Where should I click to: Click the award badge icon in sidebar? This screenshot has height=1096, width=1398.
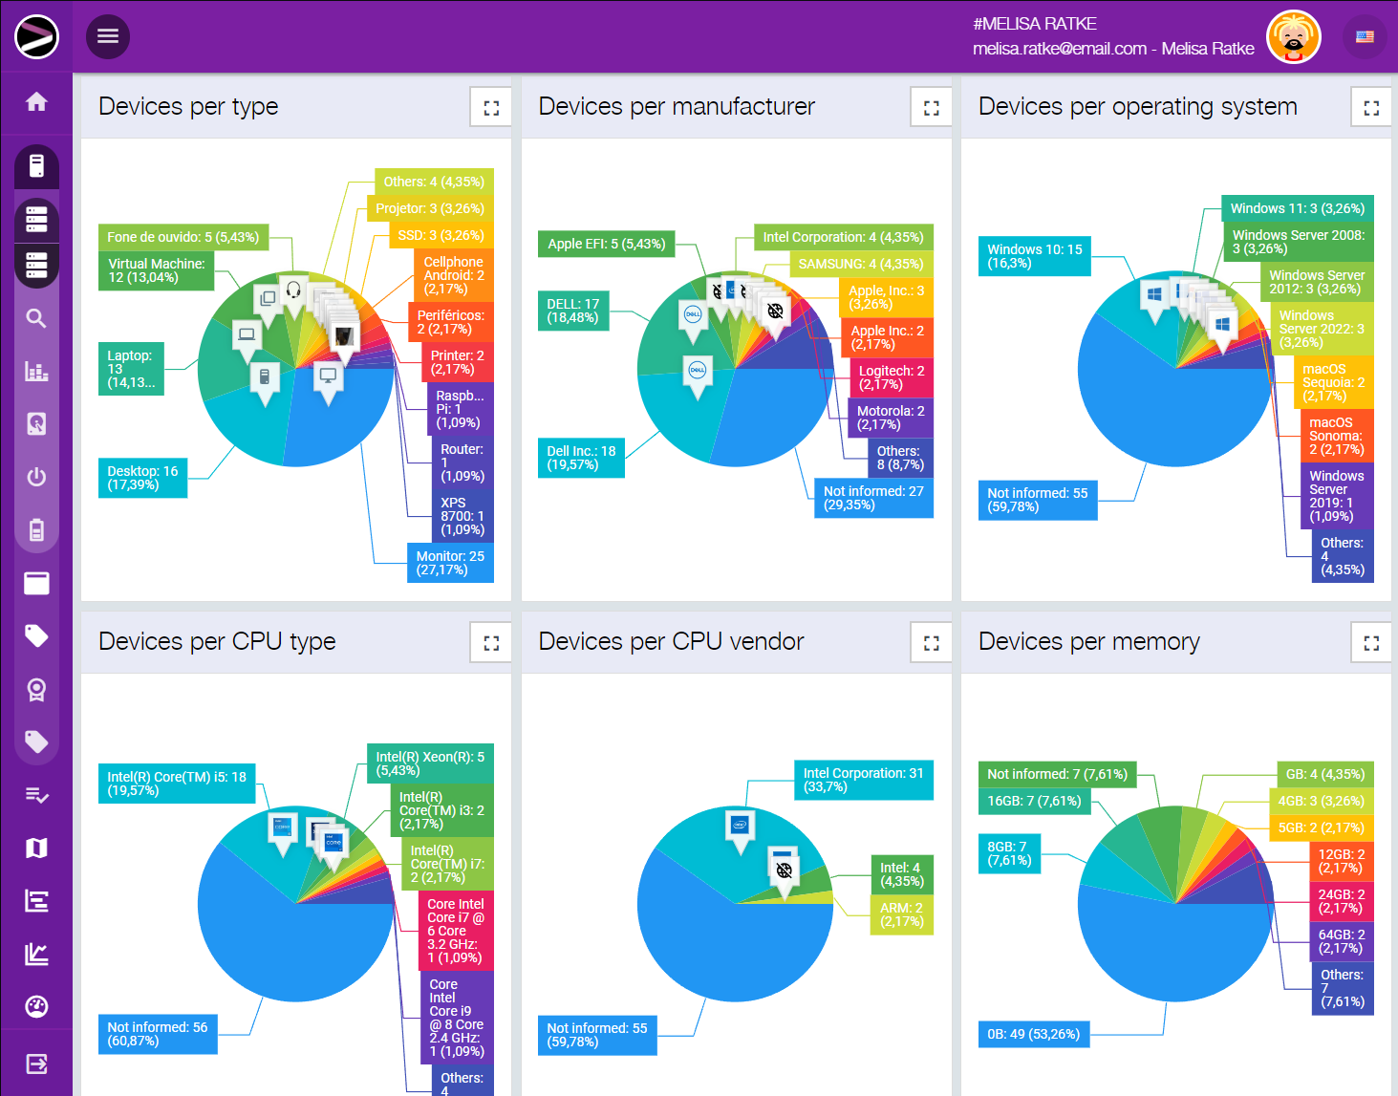click(x=36, y=689)
